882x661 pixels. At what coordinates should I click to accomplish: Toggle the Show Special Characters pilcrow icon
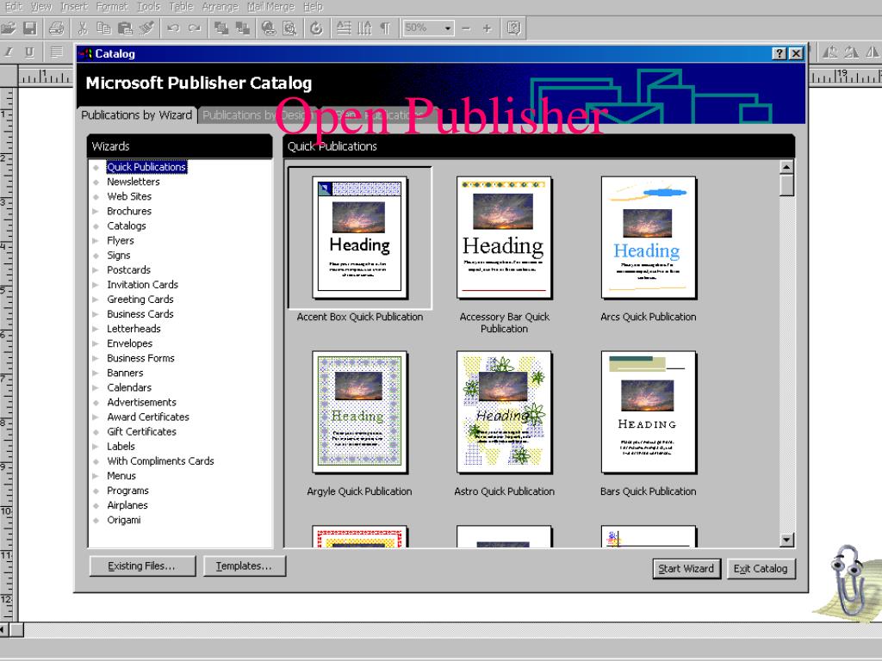pos(385,28)
